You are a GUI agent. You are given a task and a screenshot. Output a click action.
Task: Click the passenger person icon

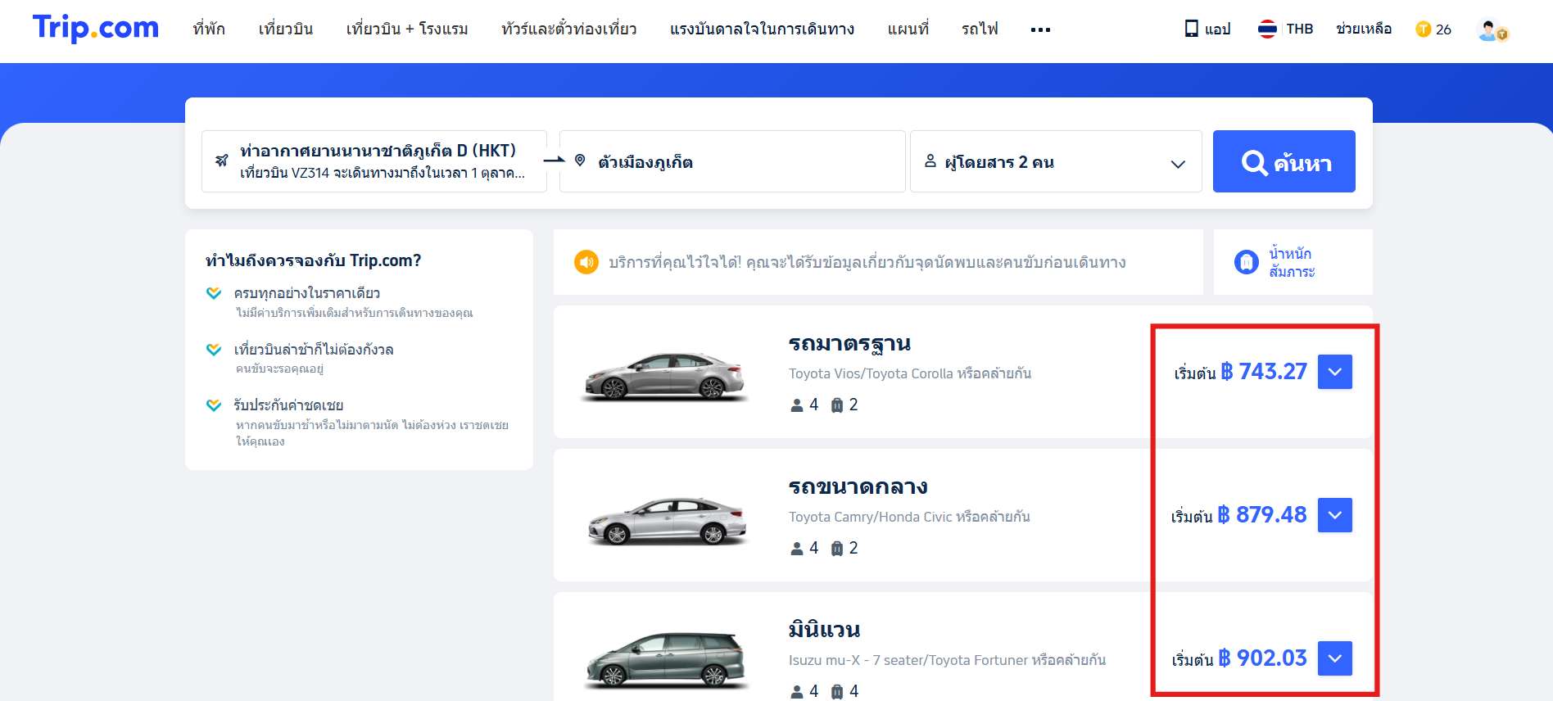[930, 161]
